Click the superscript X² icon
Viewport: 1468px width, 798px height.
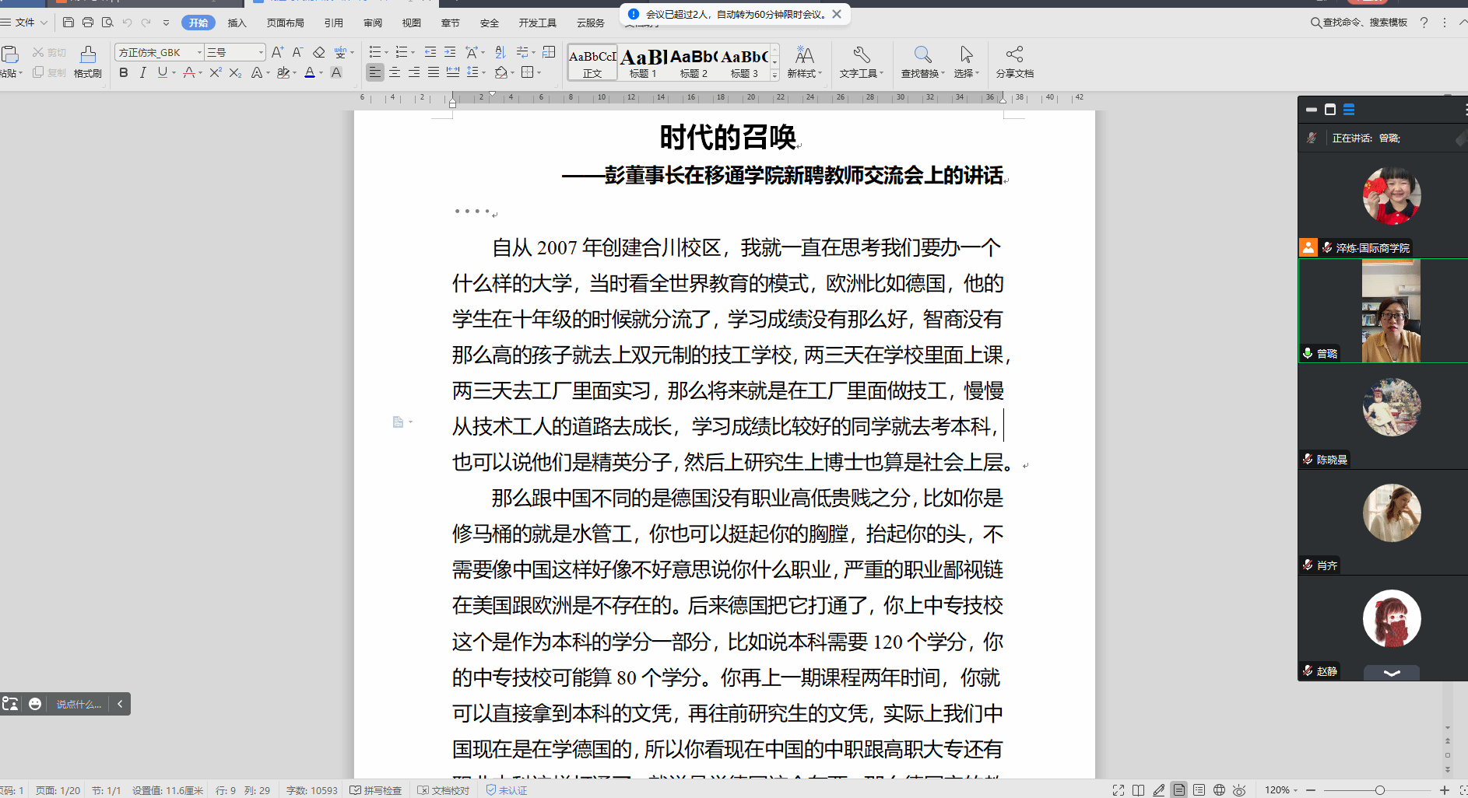[216, 72]
